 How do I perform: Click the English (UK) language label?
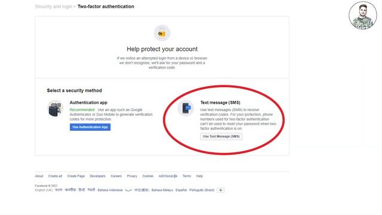click(44, 190)
